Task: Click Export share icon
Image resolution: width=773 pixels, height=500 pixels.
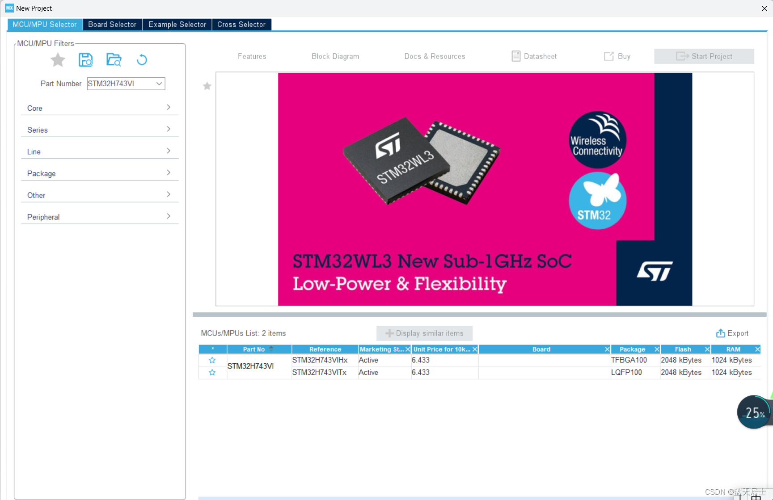Action: pyautogui.click(x=720, y=333)
